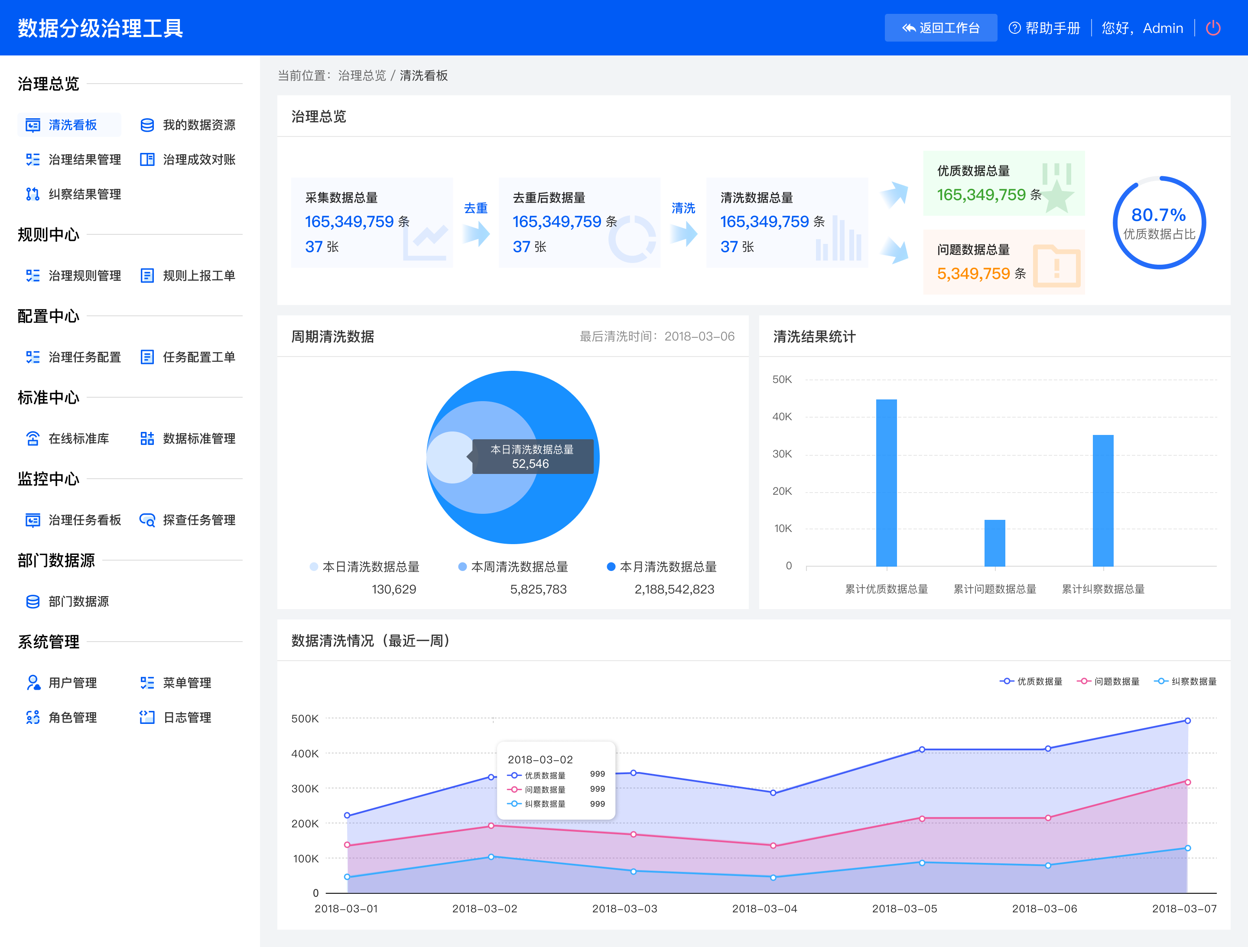
Task: Go to 任务配置工单 page
Action: [187, 357]
